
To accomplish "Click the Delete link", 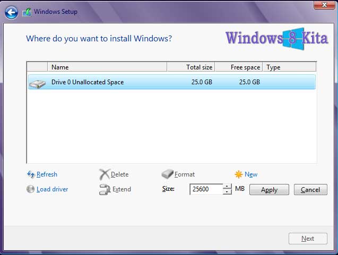I will (x=119, y=174).
